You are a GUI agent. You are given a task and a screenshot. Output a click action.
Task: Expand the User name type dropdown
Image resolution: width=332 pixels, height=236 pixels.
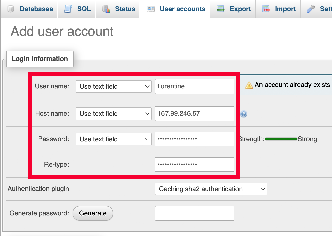(113, 86)
